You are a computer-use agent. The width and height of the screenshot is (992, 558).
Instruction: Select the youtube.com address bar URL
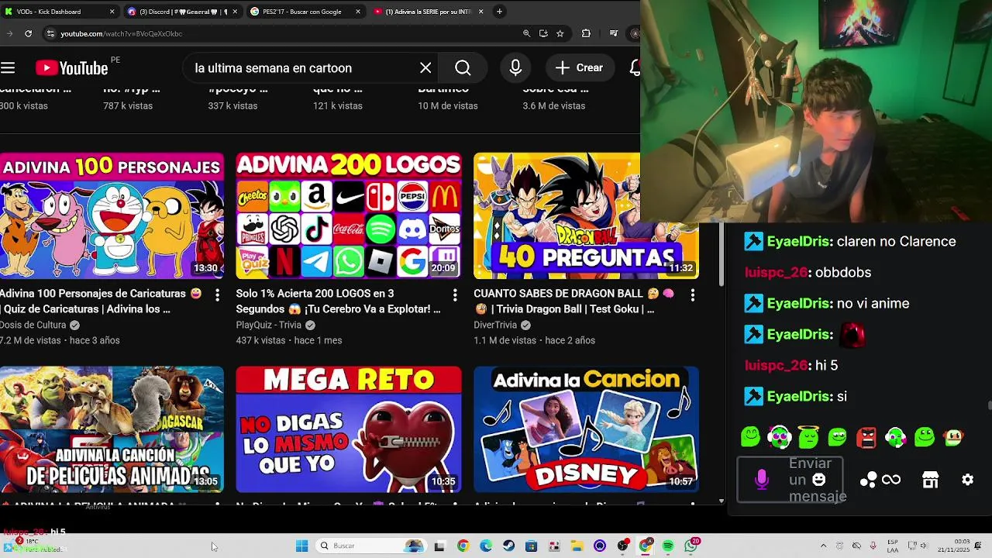(122, 33)
